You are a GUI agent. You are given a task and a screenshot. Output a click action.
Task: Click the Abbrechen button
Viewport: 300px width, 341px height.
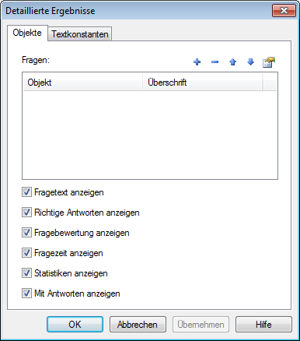pyautogui.click(x=138, y=324)
